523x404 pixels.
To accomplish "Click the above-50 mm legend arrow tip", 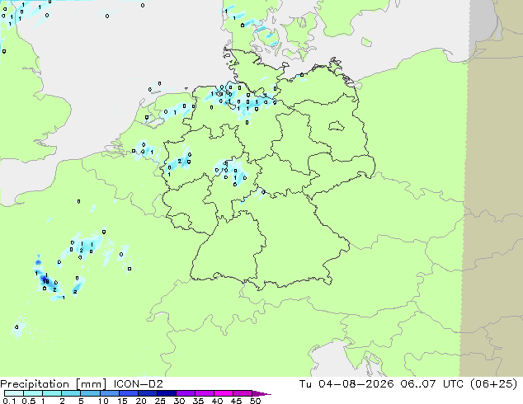I will 261,393.
